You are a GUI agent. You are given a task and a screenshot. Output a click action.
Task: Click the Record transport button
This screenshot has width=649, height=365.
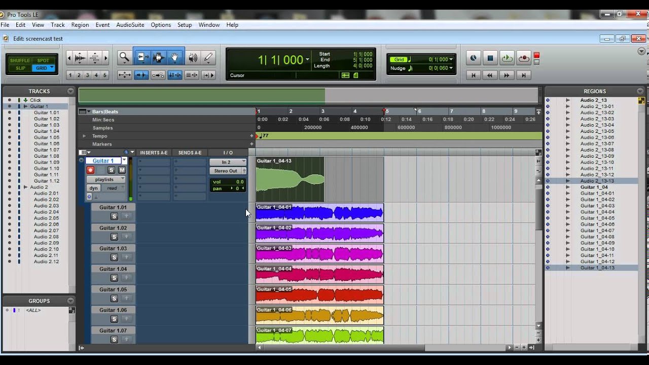coord(524,58)
